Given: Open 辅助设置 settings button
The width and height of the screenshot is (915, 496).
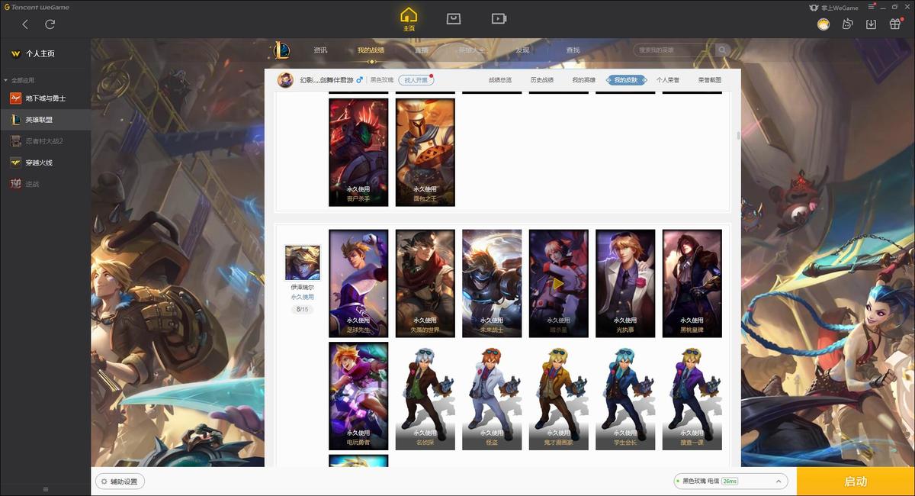Looking at the screenshot, I should pyautogui.click(x=120, y=482).
